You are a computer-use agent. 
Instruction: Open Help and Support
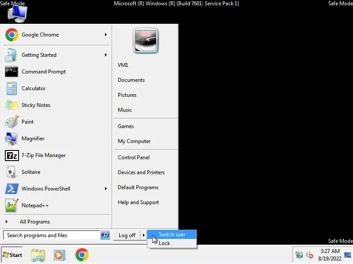click(x=138, y=202)
